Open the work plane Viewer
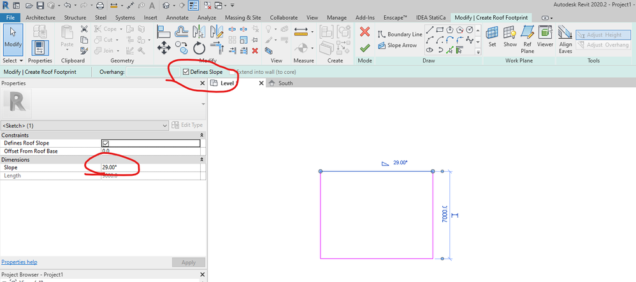The image size is (636, 282). pyautogui.click(x=545, y=36)
